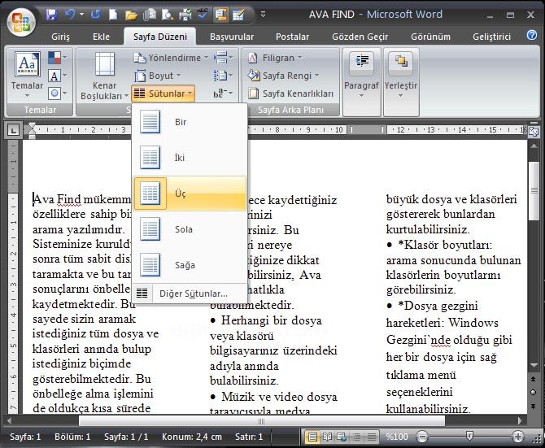Open the Temalar themes gallery
Screen dimensions: 545x448
(x=27, y=74)
